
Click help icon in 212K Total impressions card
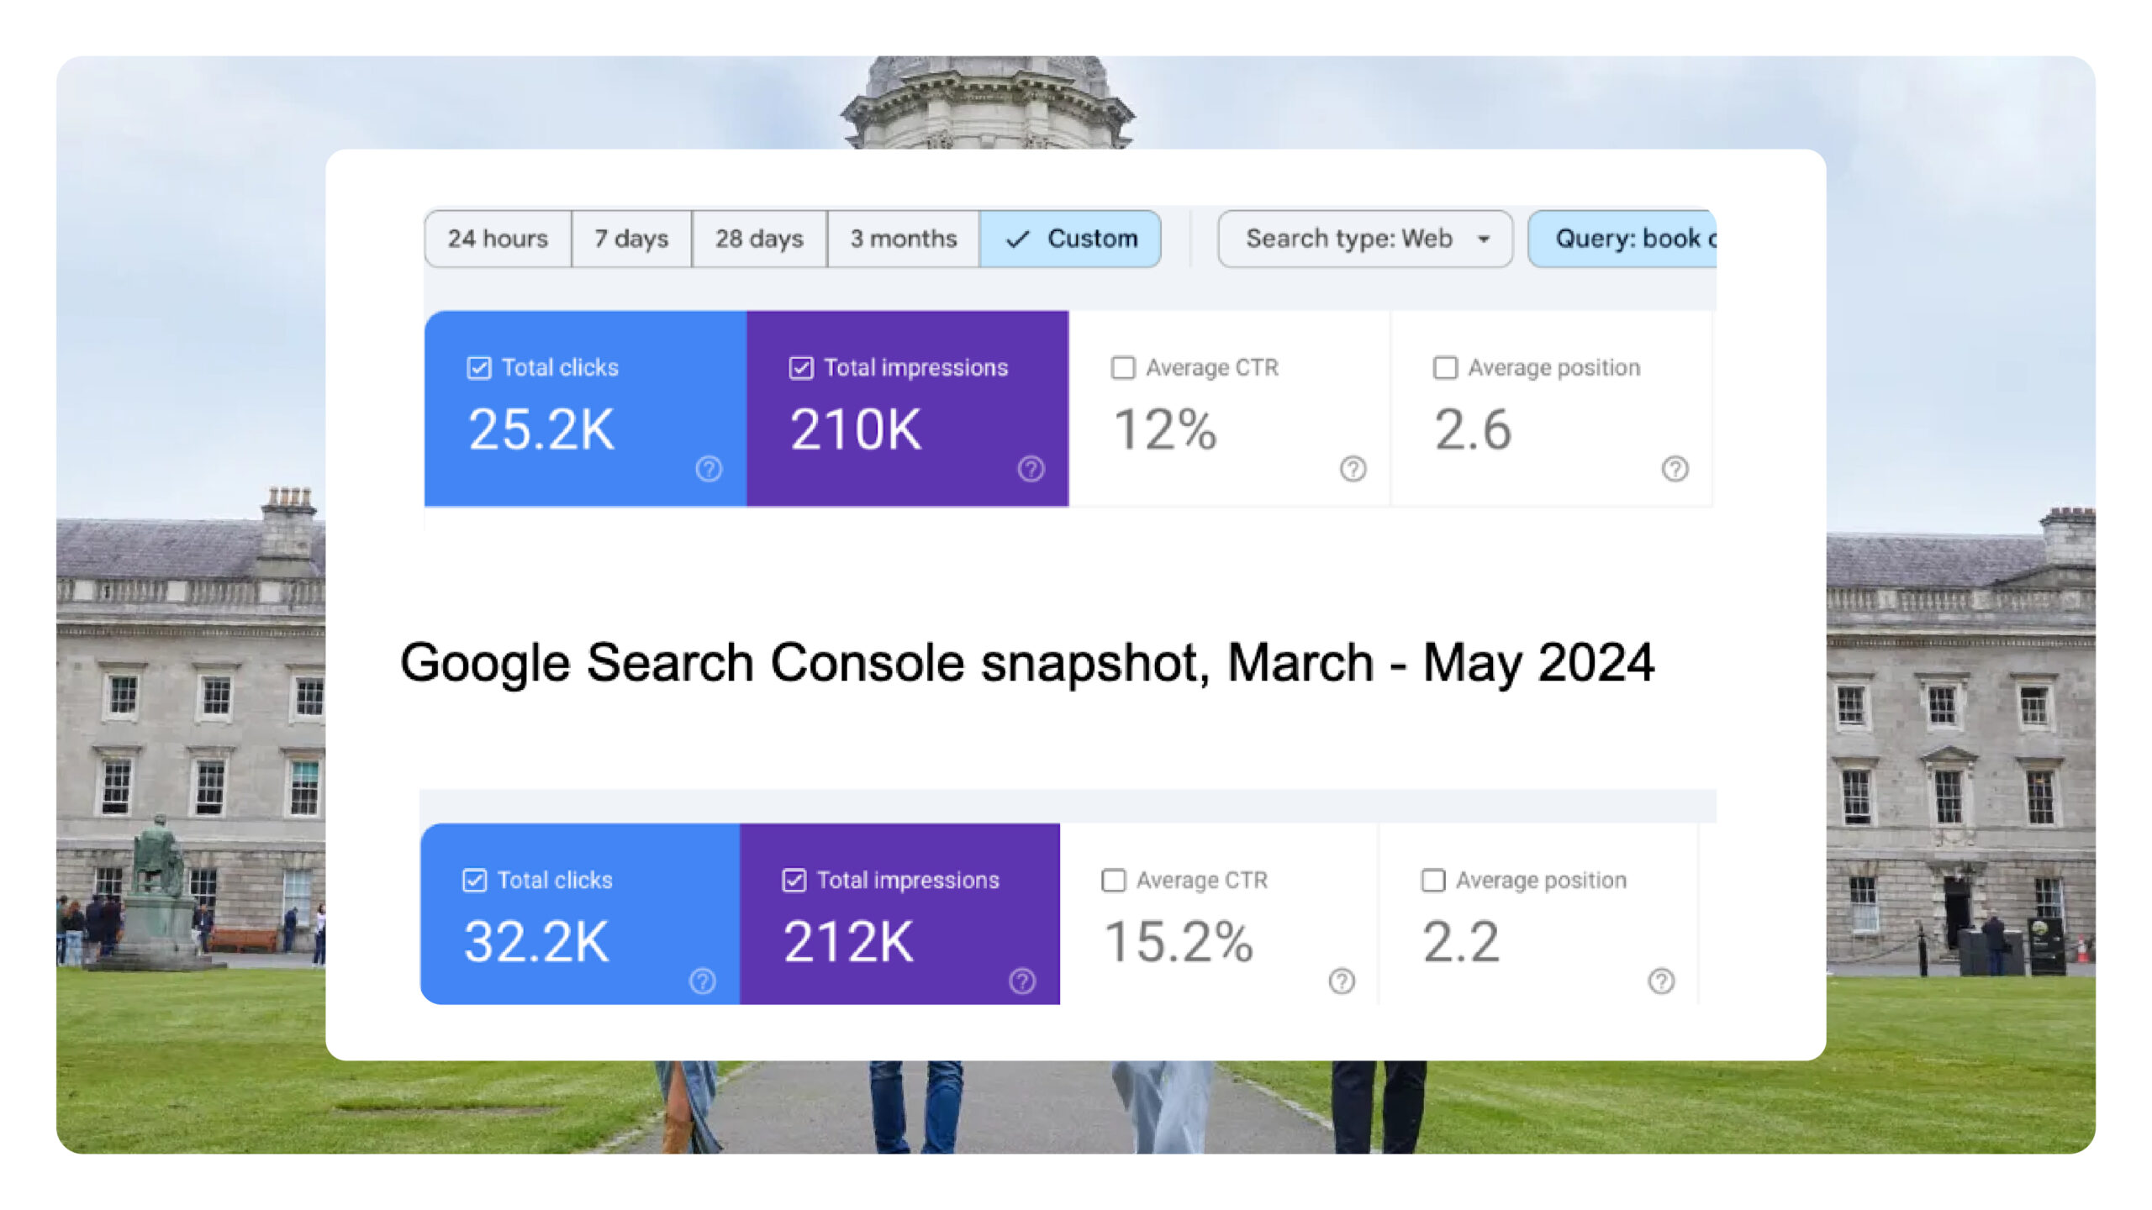coord(1022,981)
